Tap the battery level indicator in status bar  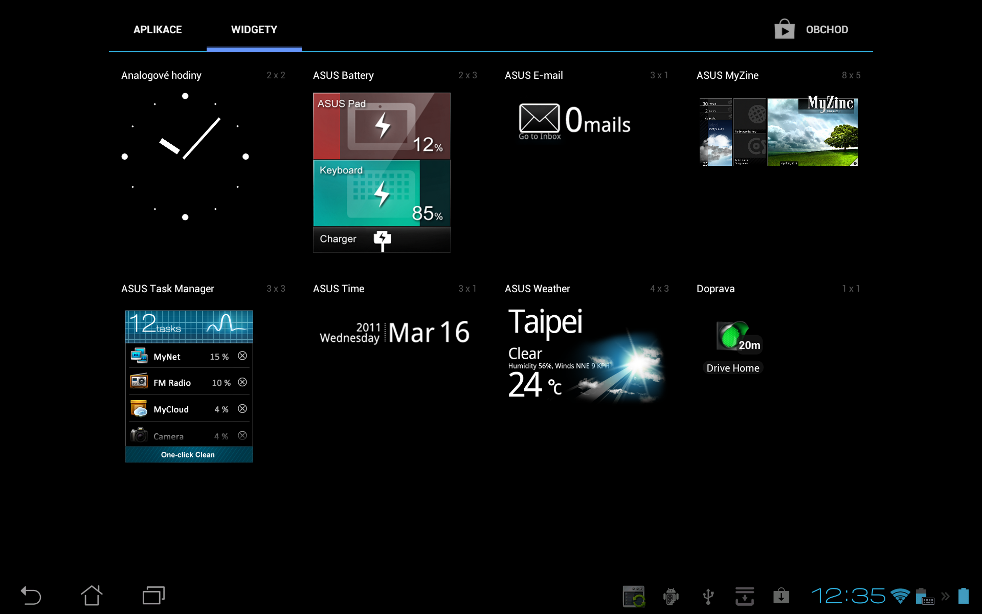pos(964,595)
